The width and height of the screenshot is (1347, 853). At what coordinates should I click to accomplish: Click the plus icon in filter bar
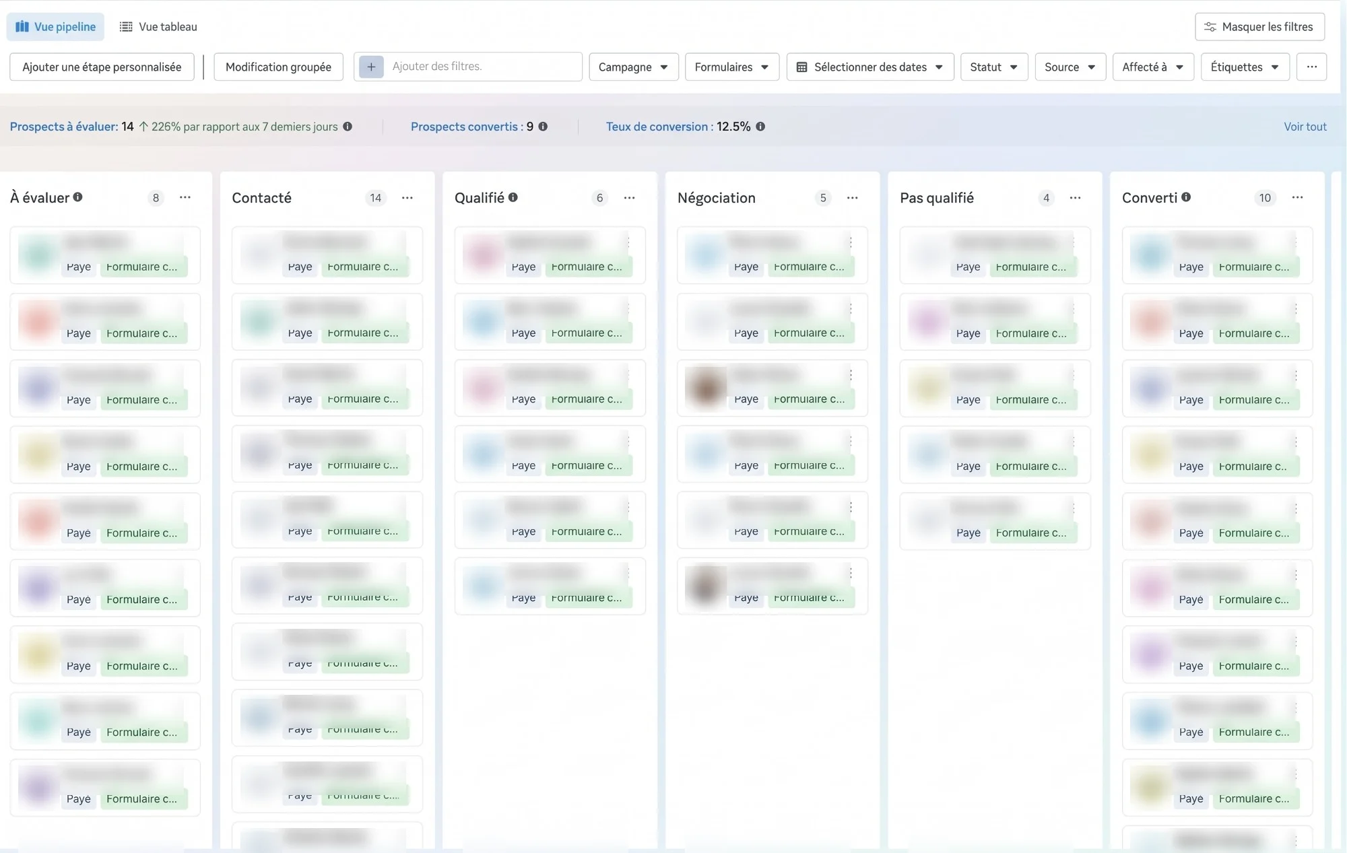[x=371, y=67]
